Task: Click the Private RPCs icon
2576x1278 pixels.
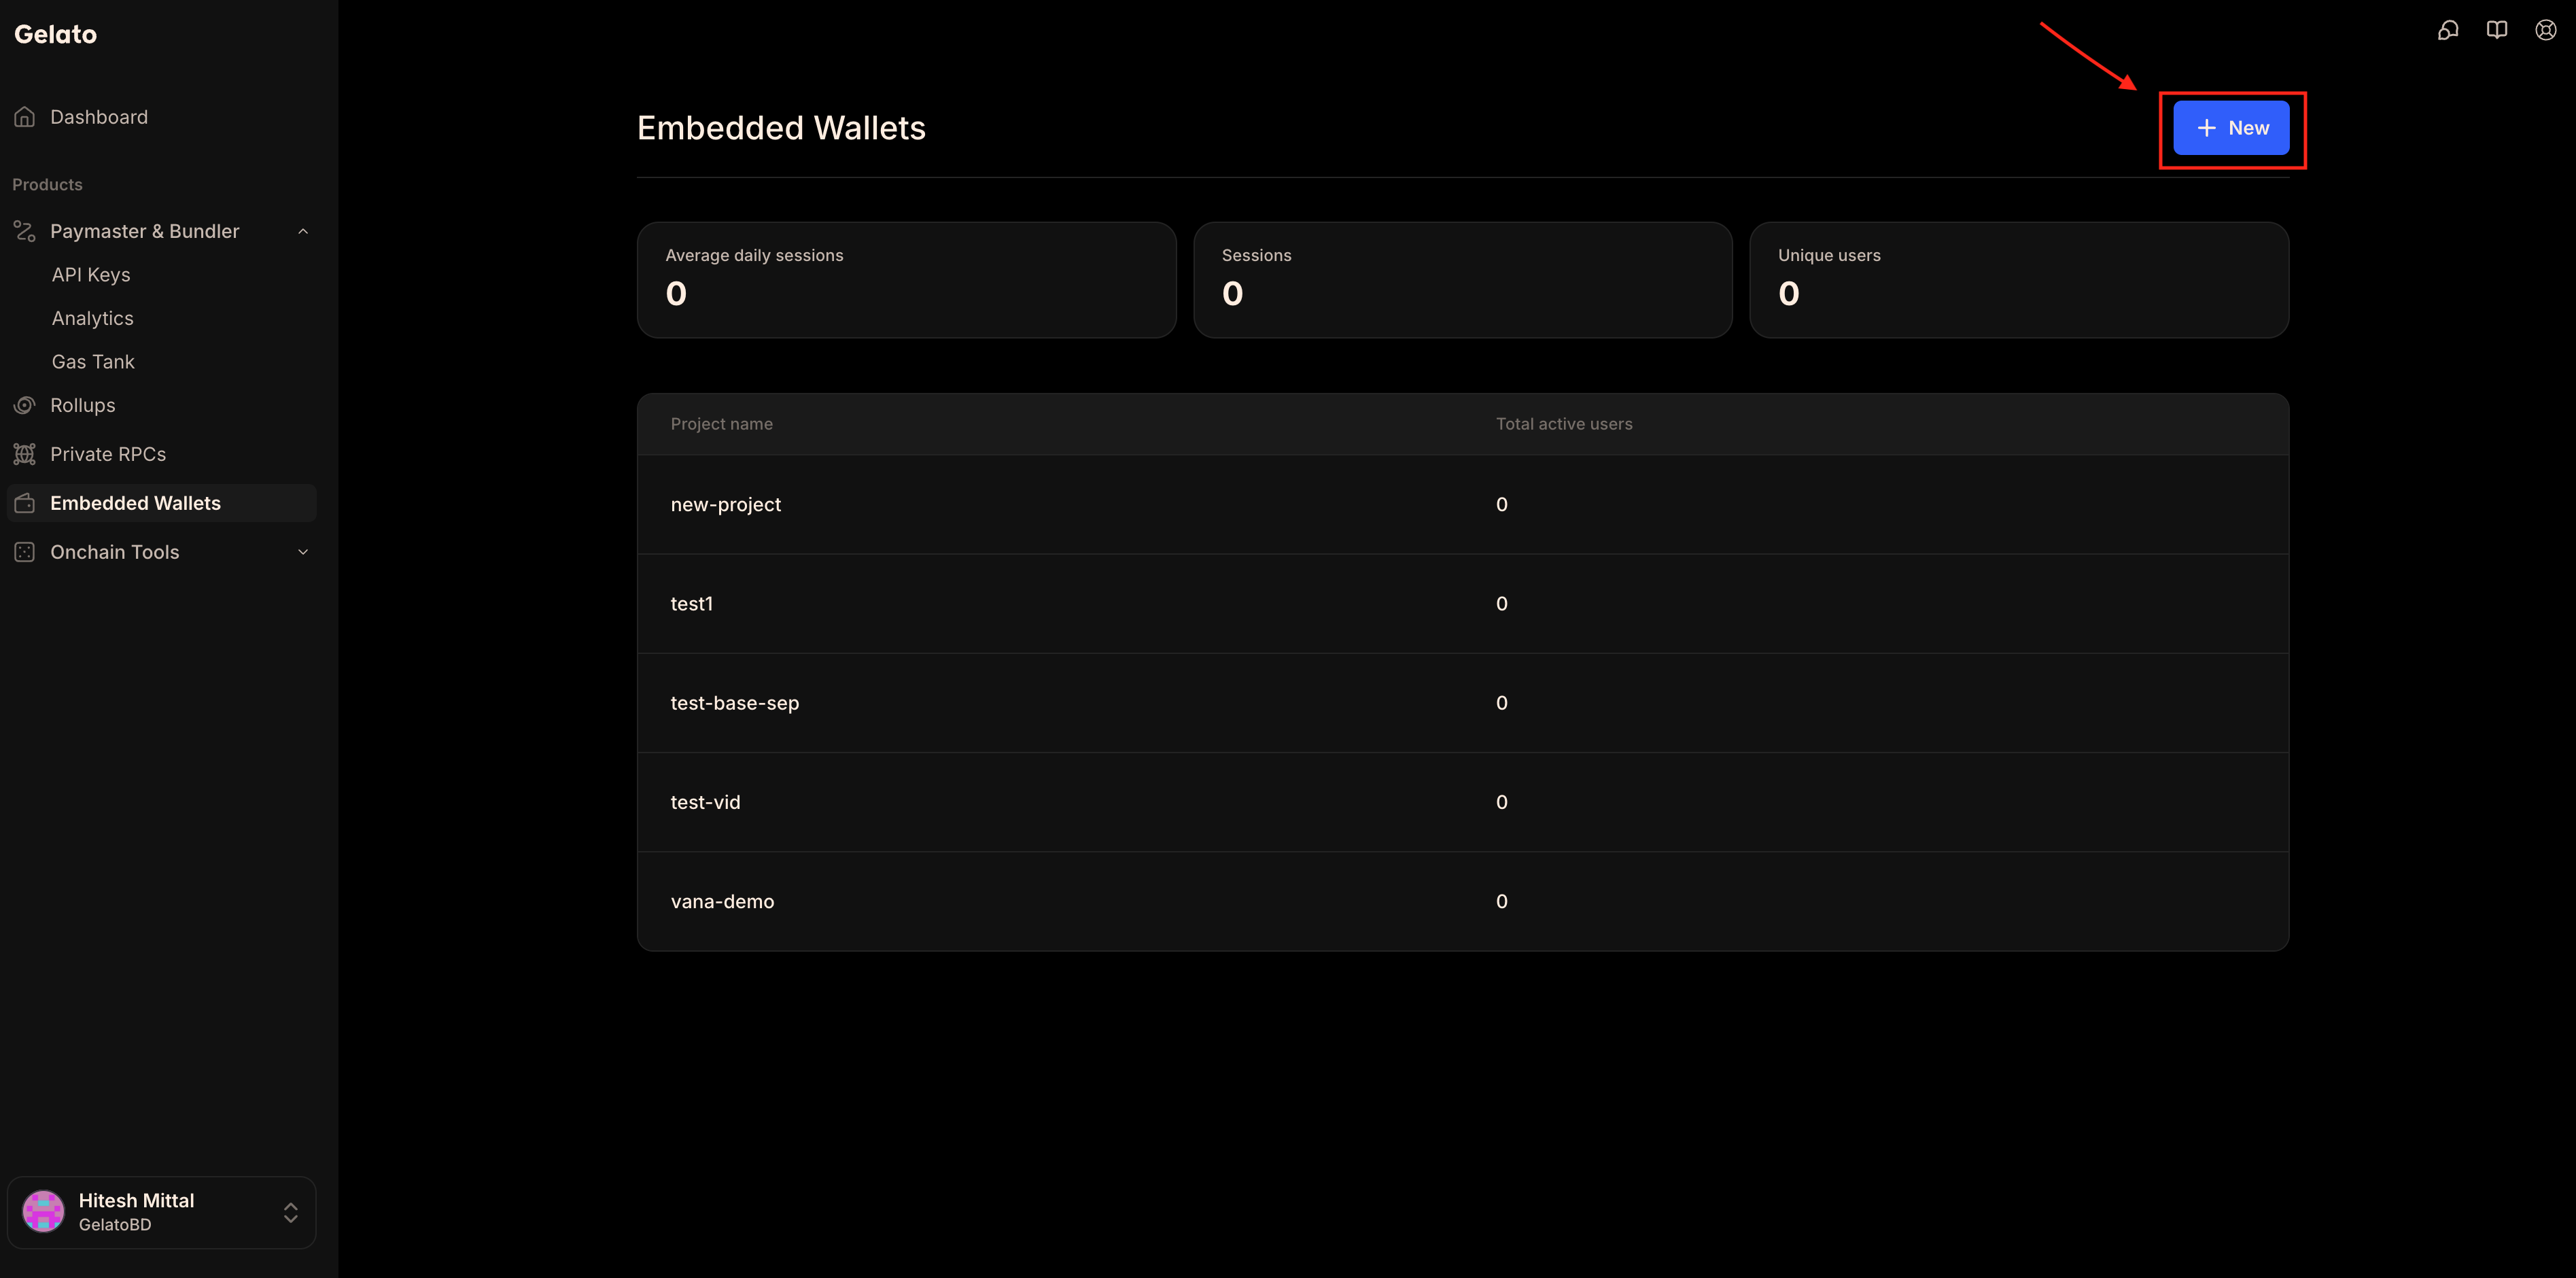Action: 25,454
